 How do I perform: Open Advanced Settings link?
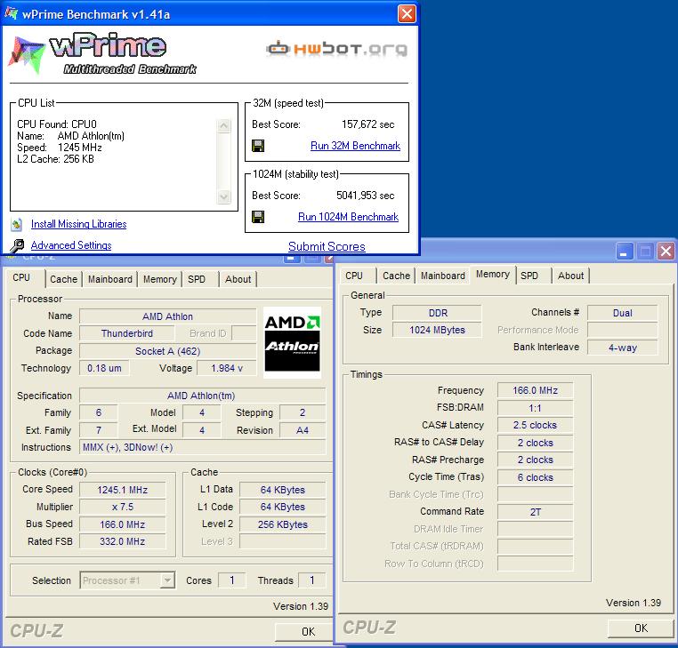(x=71, y=245)
